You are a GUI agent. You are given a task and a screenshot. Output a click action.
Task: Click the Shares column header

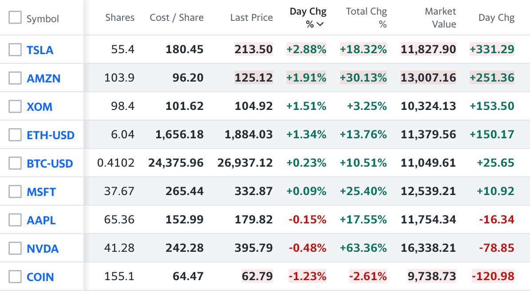120,18
